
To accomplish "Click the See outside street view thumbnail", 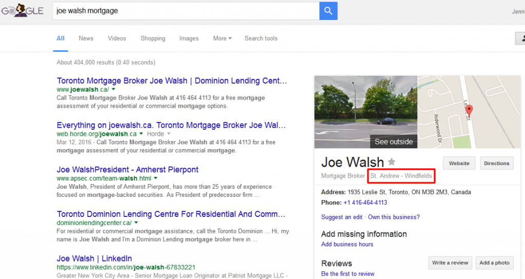I will (366, 112).
